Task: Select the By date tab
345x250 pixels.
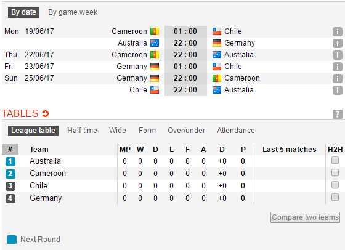Action: coord(24,12)
